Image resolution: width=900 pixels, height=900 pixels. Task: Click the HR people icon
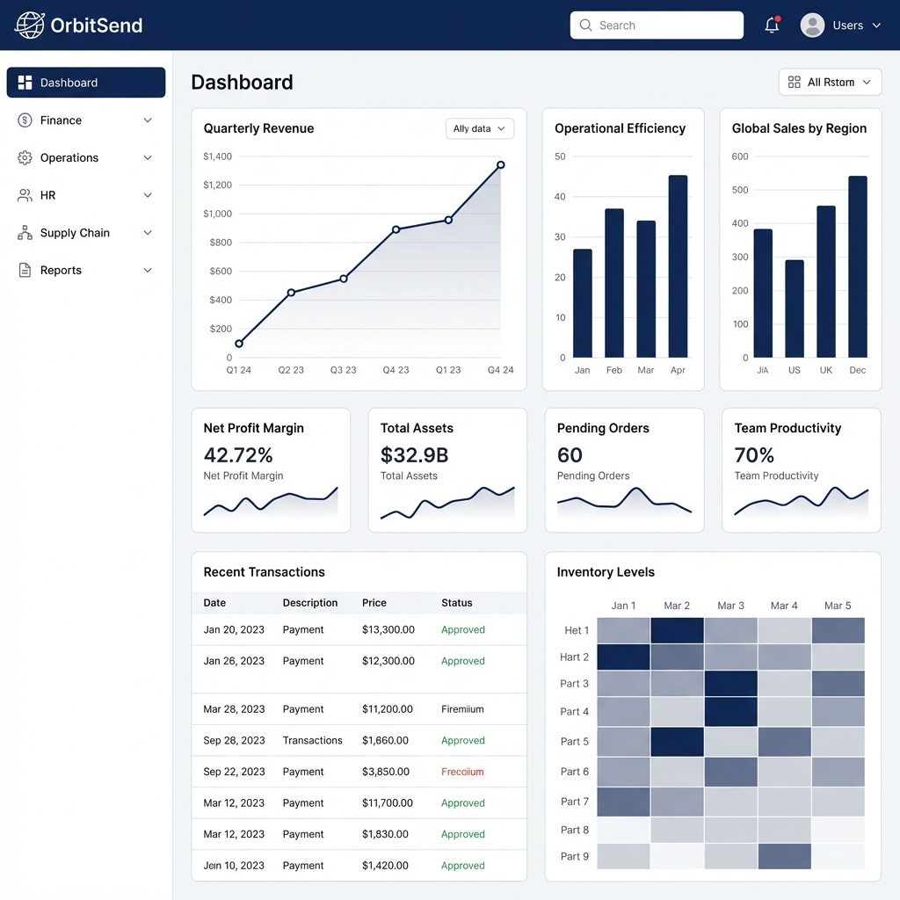[24, 195]
